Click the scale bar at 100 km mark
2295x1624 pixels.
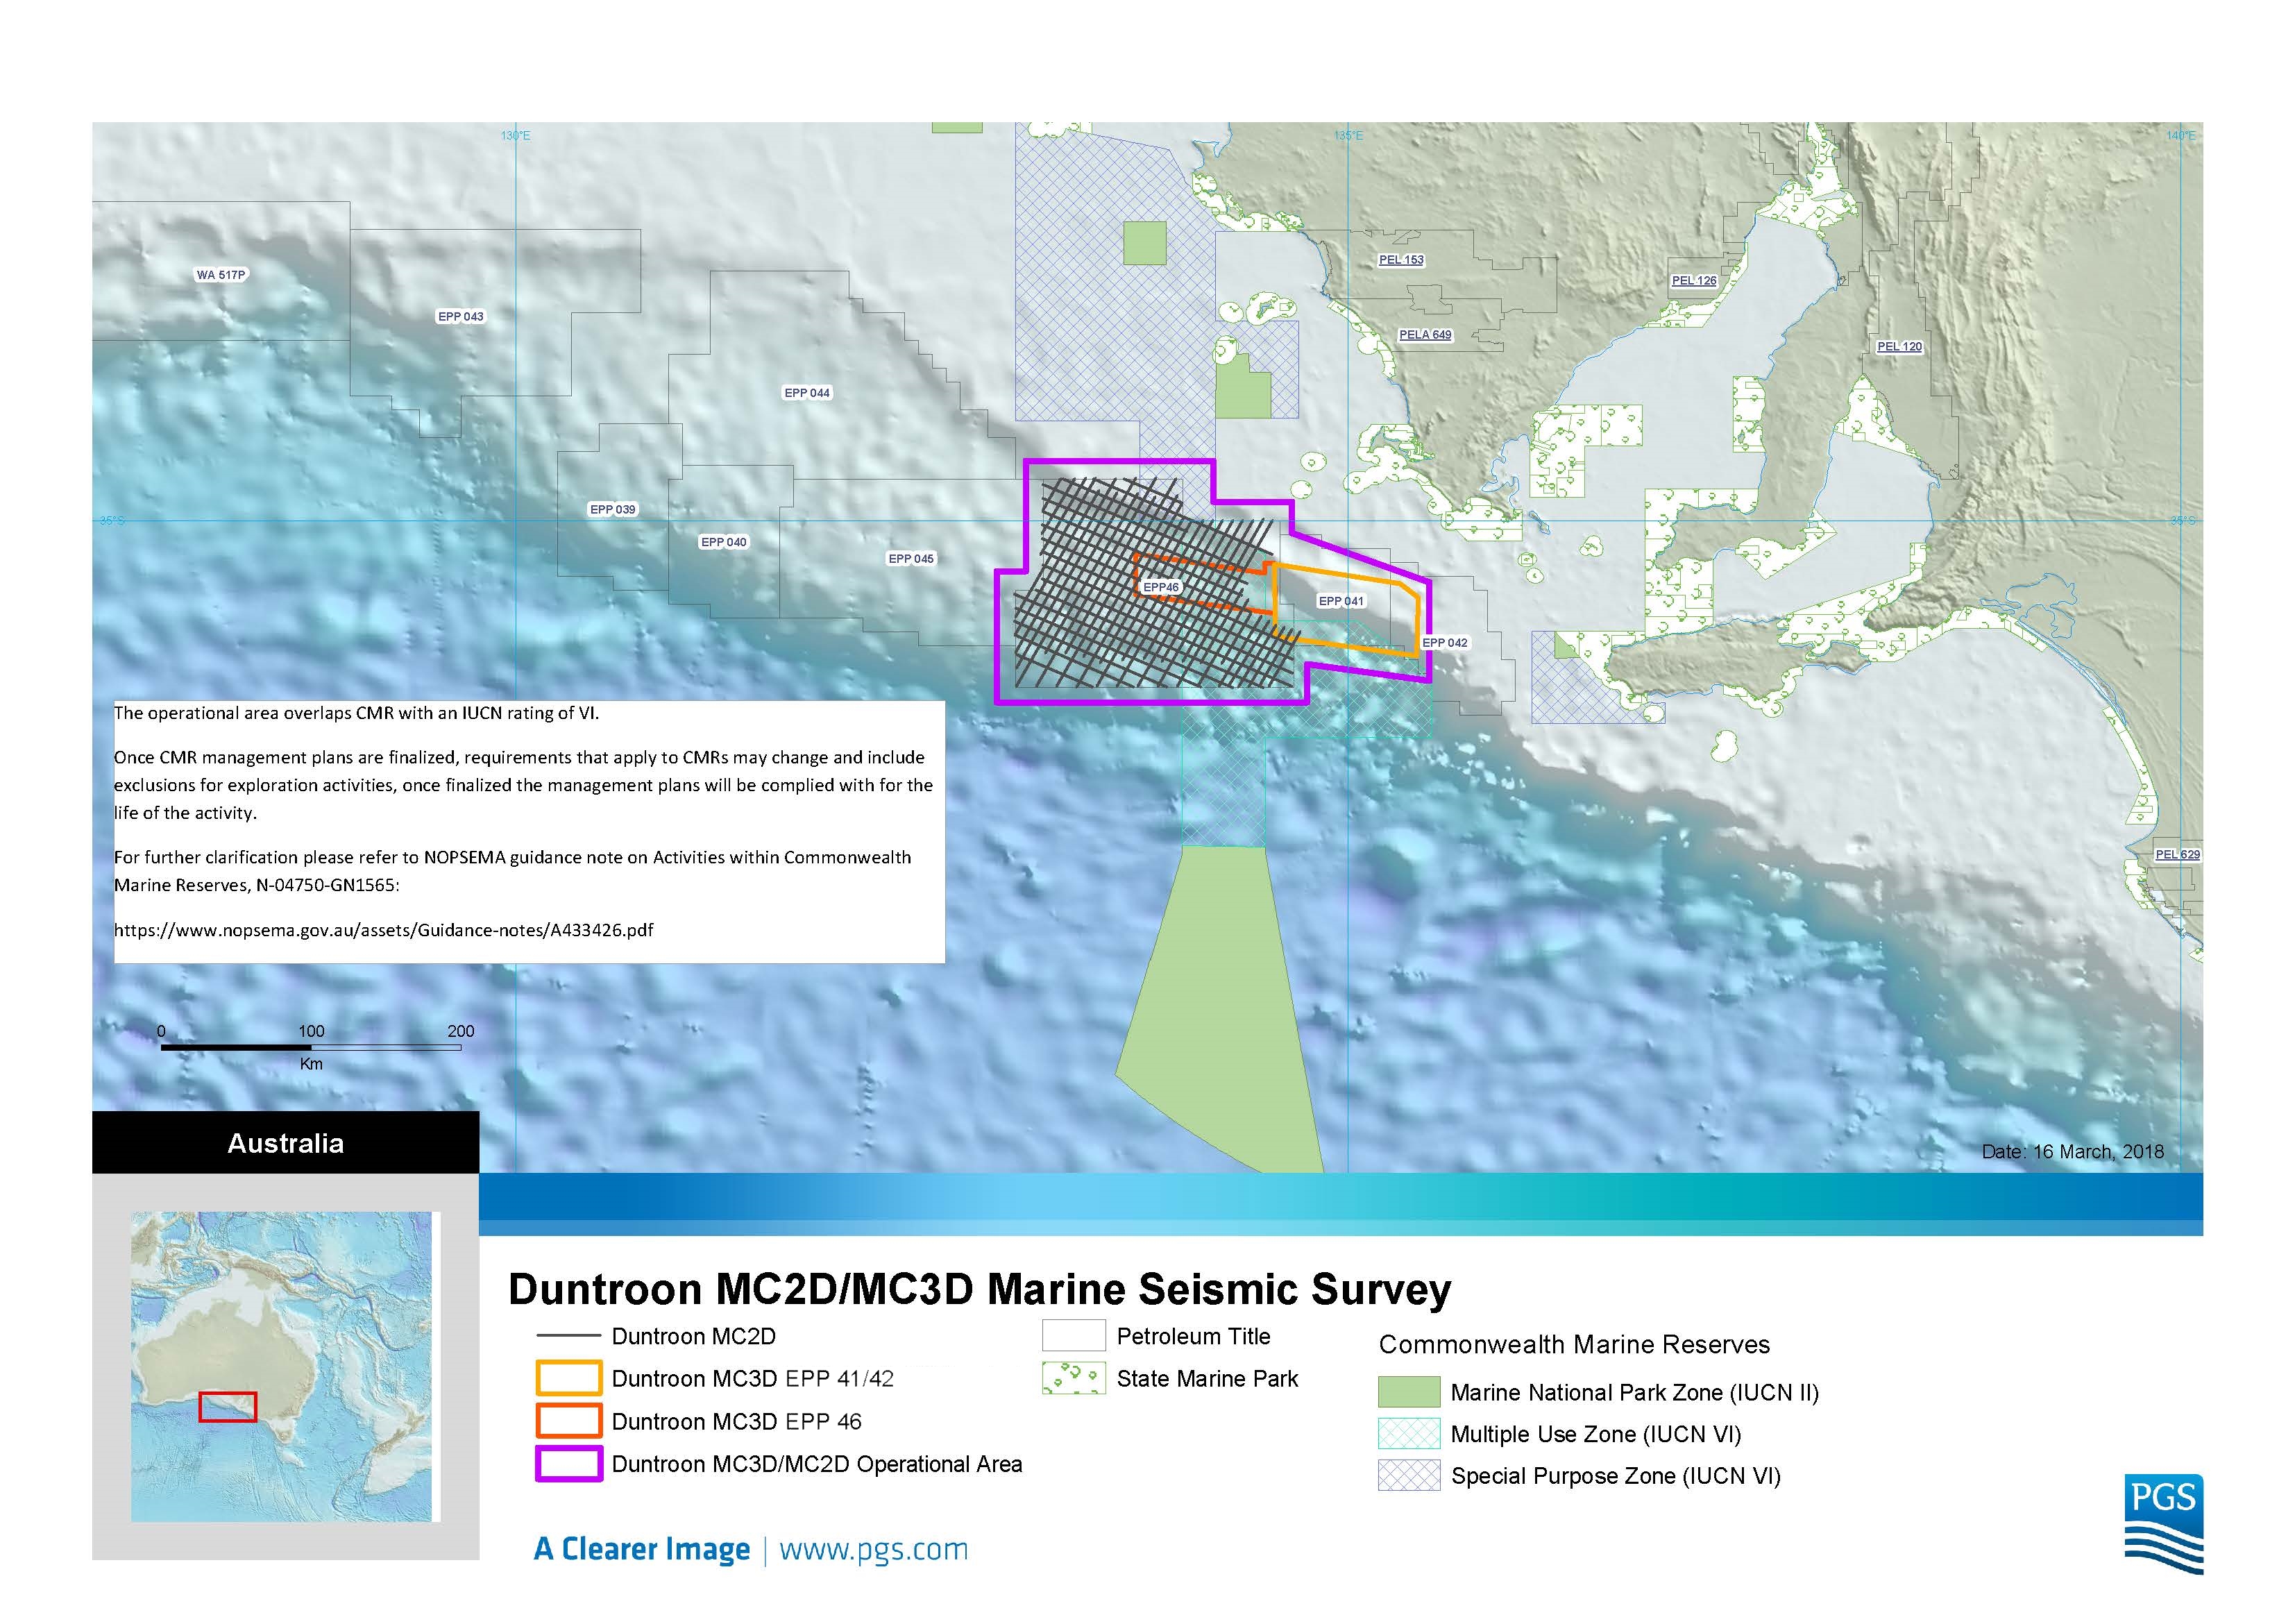pyautogui.click(x=311, y=1047)
